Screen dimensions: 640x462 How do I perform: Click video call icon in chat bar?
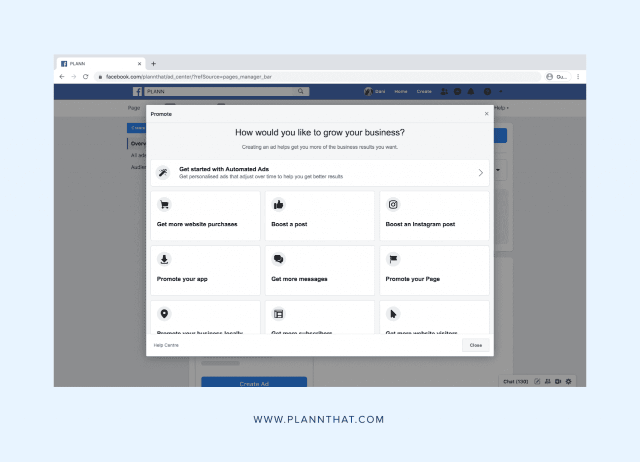(x=558, y=382)
